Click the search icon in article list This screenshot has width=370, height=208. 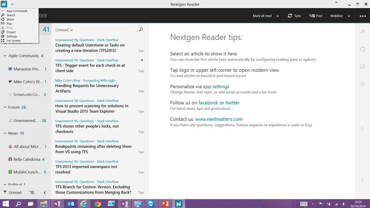141,30
